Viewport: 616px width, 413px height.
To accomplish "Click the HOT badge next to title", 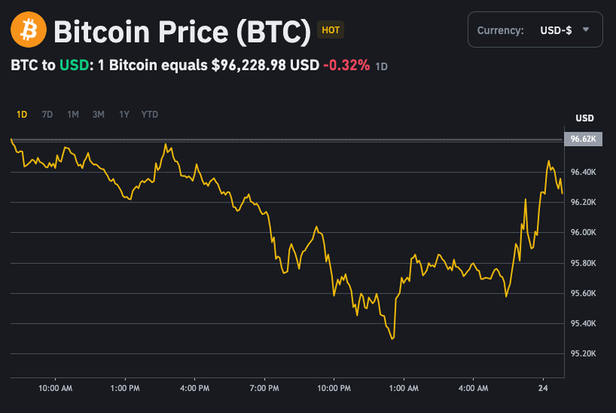I will tap(331, 30).
